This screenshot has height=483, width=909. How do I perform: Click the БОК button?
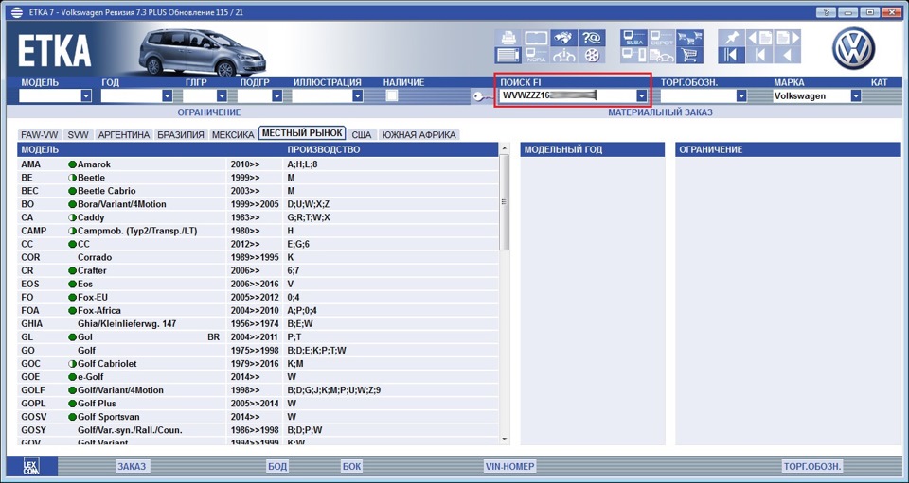click(351, 466)
